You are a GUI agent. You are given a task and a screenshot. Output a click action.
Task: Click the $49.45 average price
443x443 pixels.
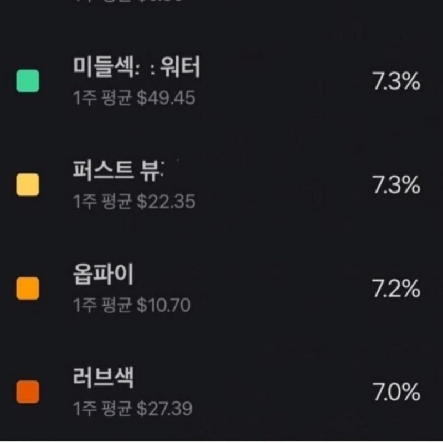pos(166,99)
